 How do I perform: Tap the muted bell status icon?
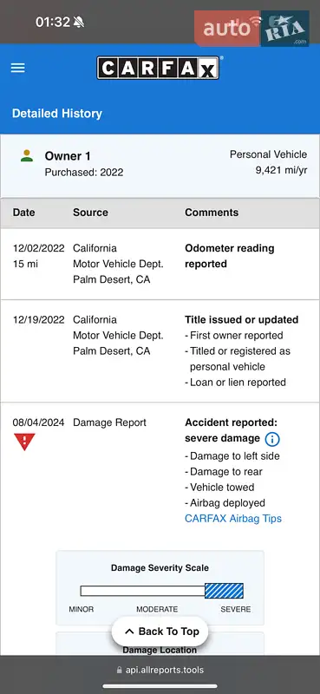pos(79,23)
